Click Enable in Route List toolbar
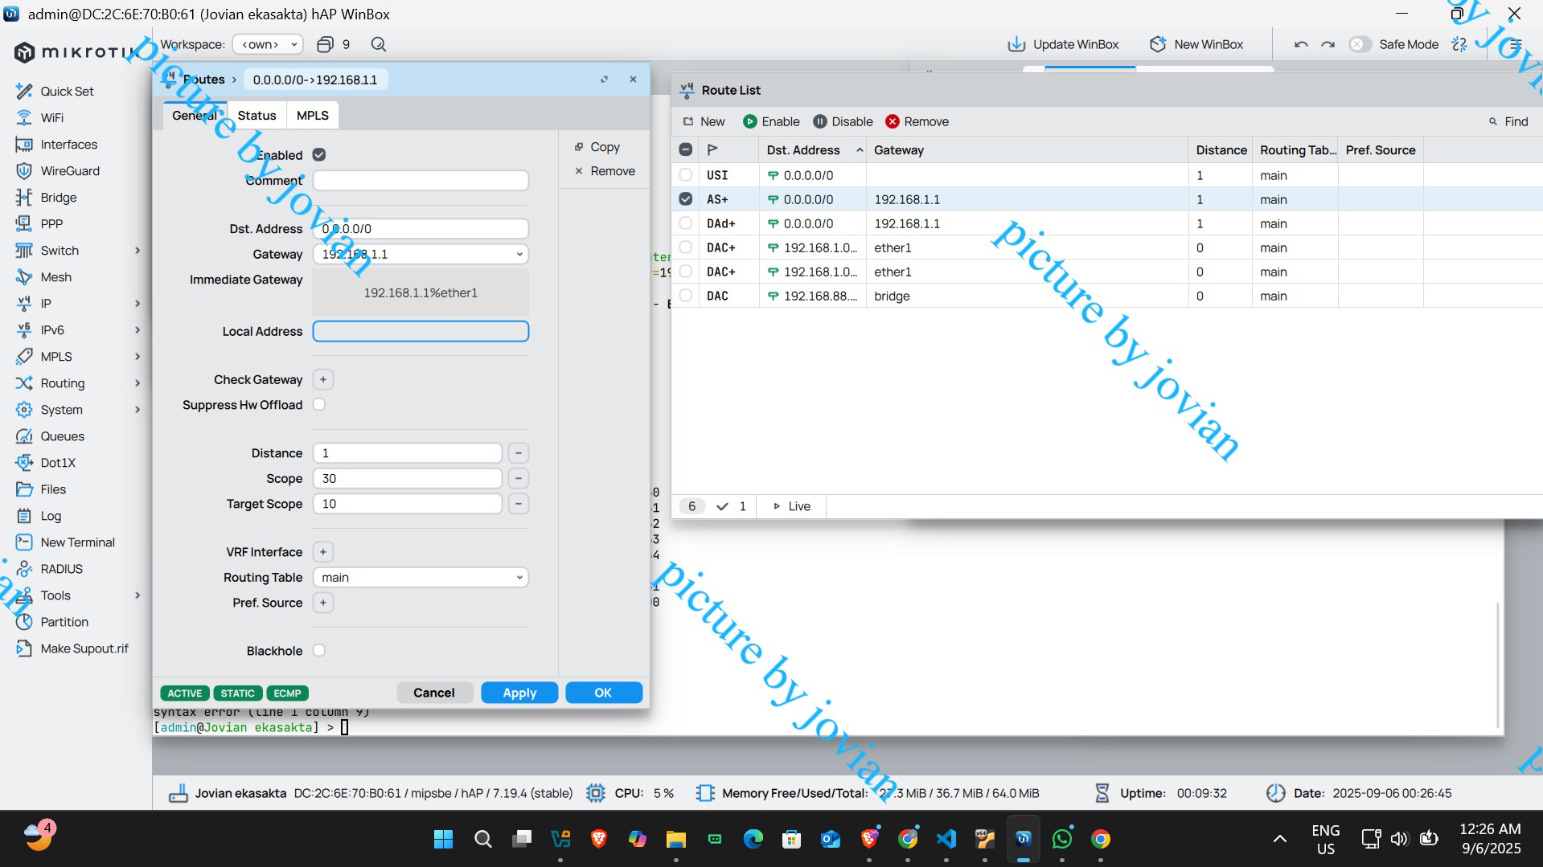1543x867 pixels. click(x=771, y=122)
